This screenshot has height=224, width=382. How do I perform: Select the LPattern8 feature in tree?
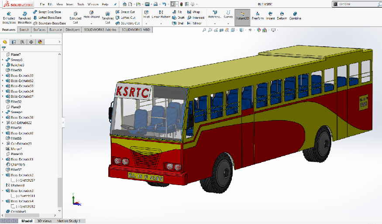(15, 186)
